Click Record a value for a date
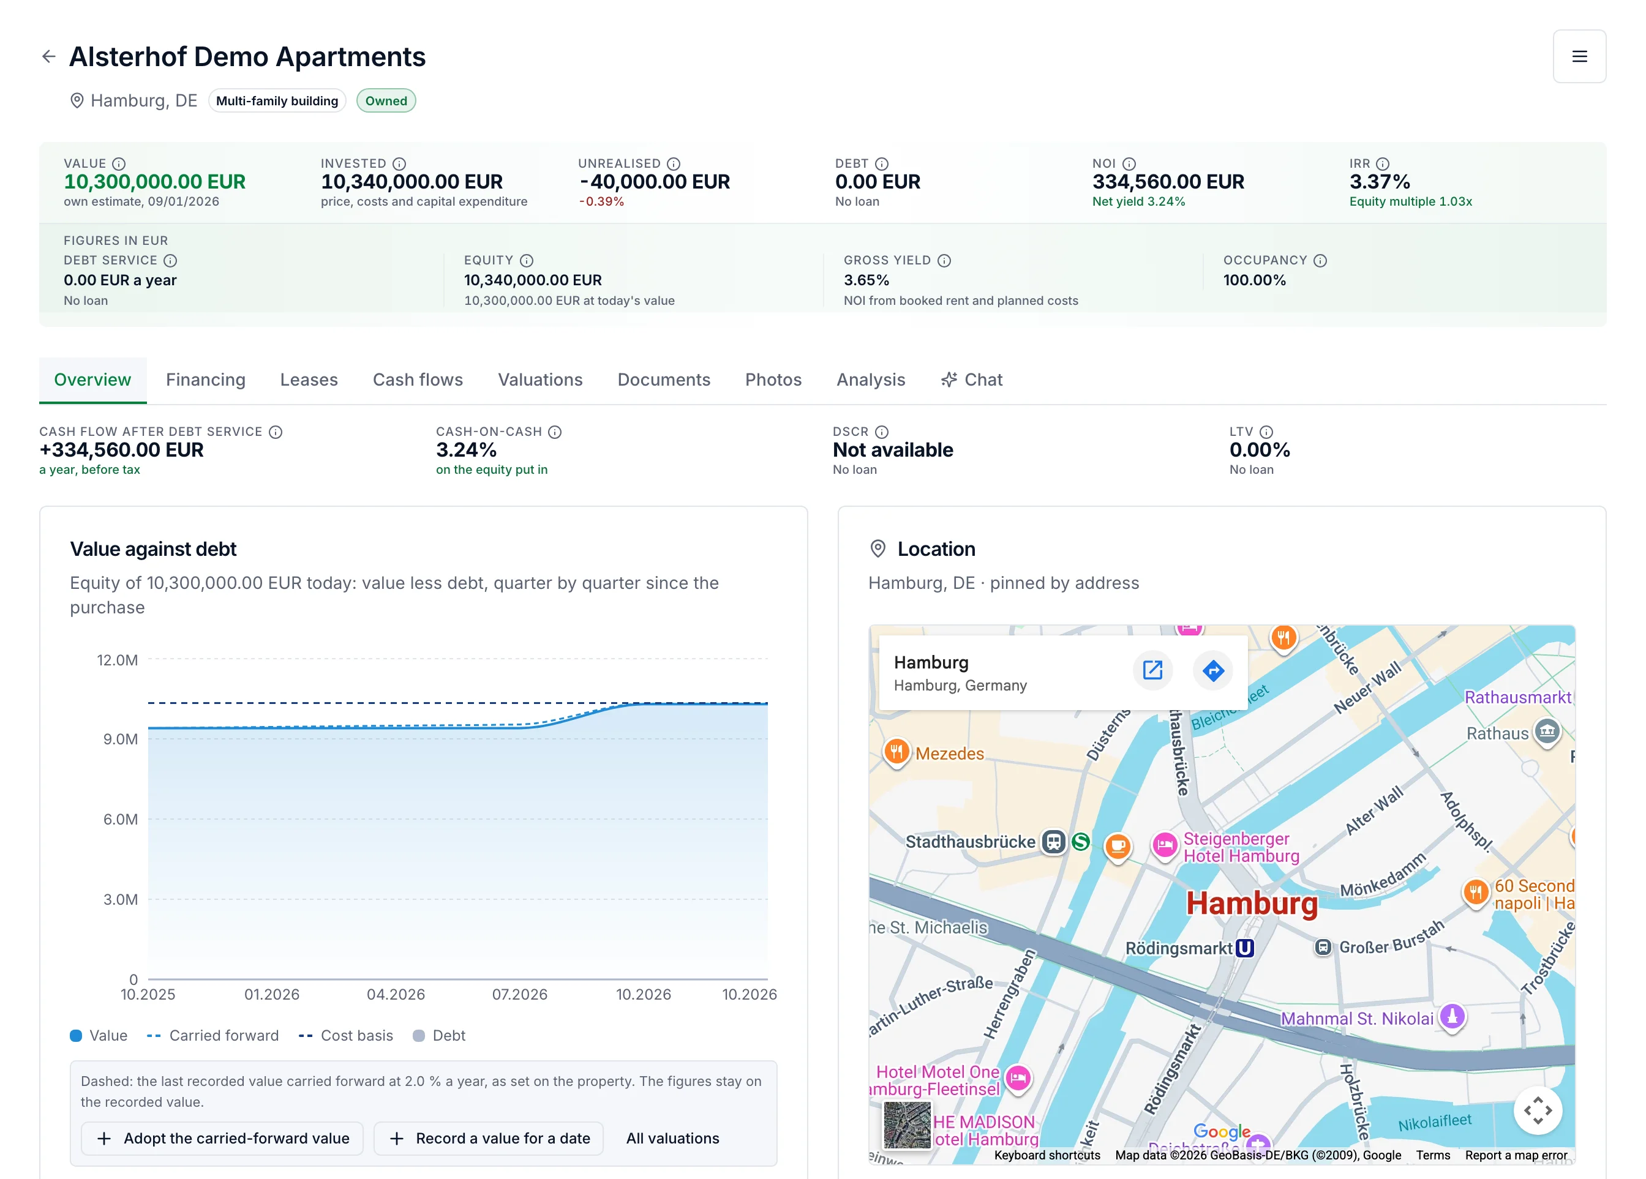The width and height of the screenshot is (1646, 1179). point(489,1139)
